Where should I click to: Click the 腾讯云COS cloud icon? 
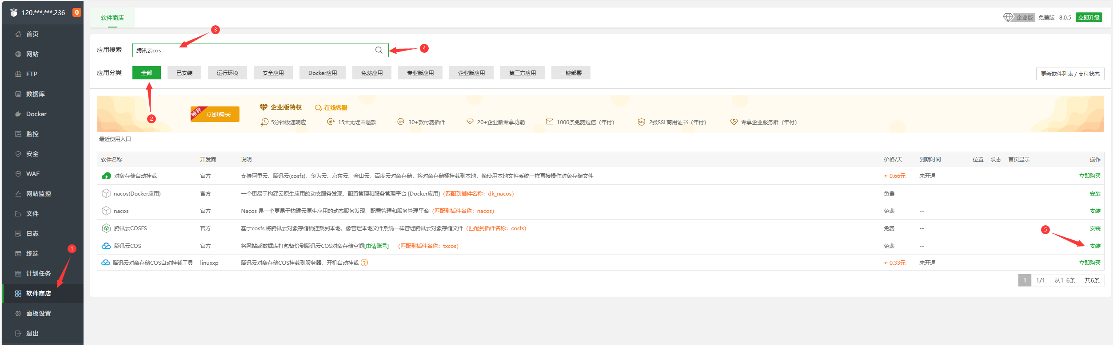tap(106, 246)
